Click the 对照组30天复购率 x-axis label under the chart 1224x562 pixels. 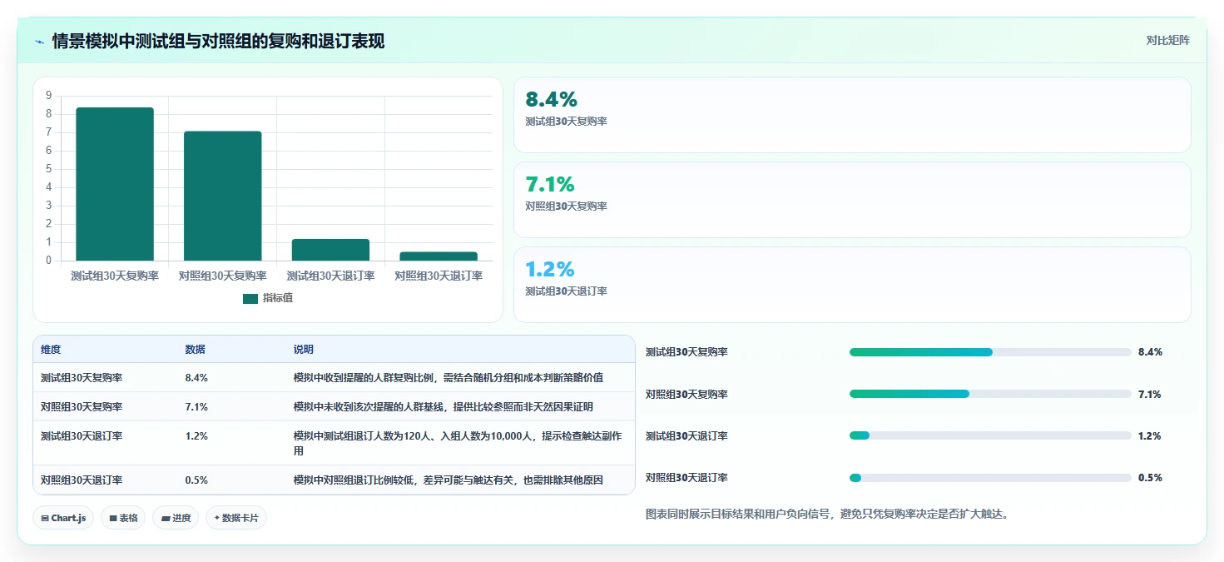tap(223, 276)
